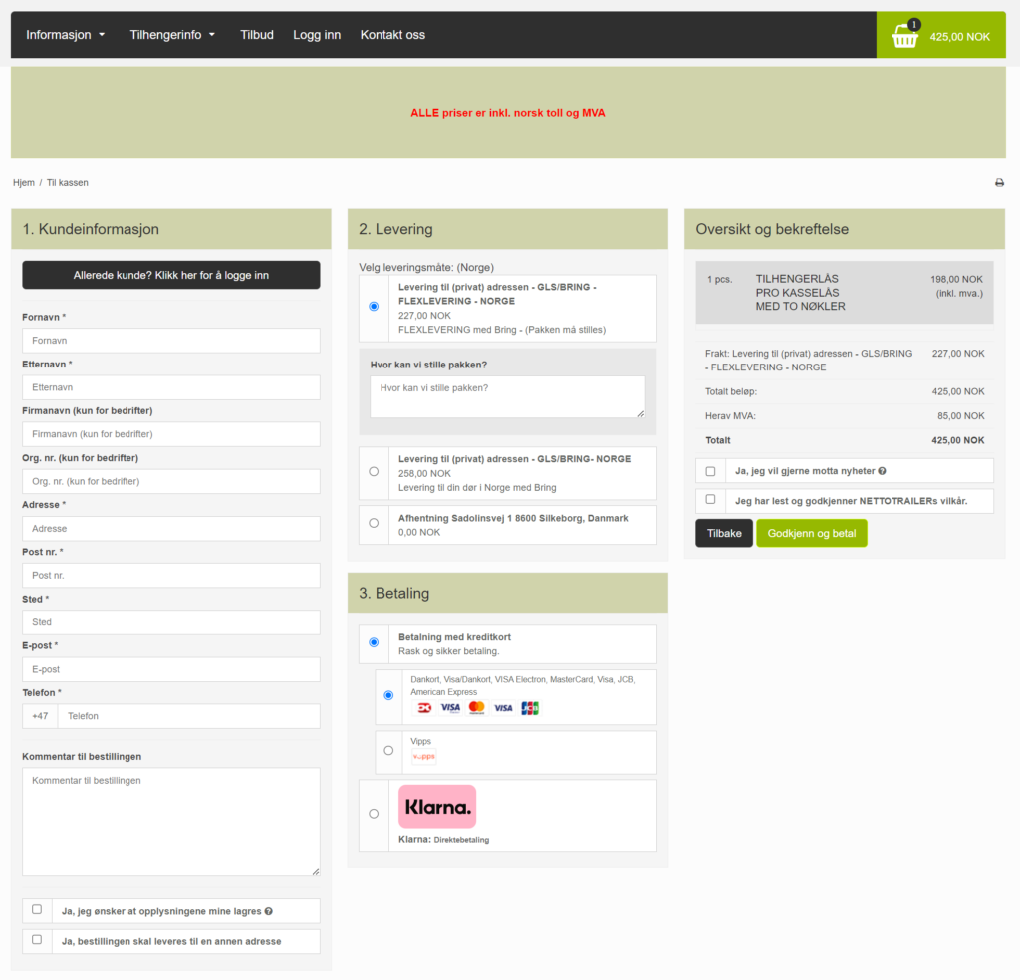Click the Klarna logo
Screen dimensions: 1020x980
437,807
